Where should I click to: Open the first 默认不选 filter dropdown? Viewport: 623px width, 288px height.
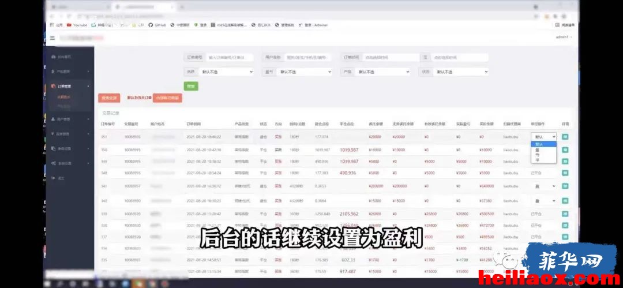tap(226, 72)
